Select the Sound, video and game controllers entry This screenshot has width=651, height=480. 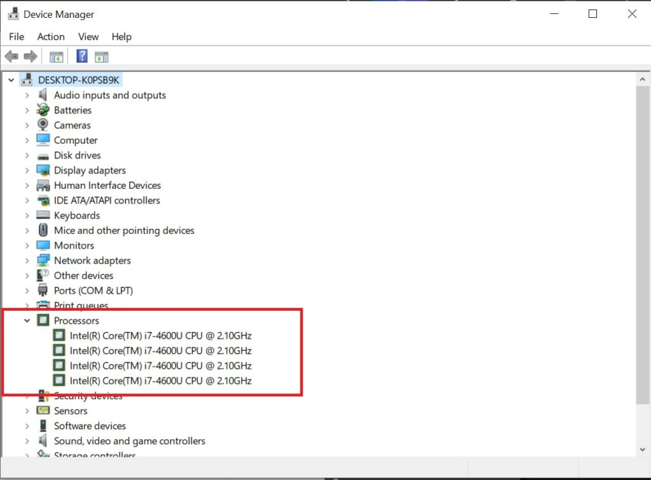(130, 441)
